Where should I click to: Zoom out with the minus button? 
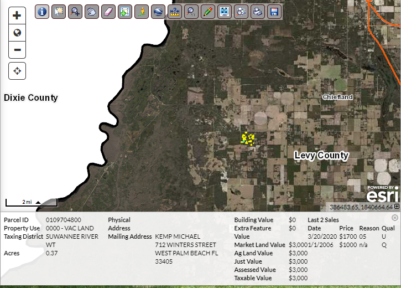(17, 50)
